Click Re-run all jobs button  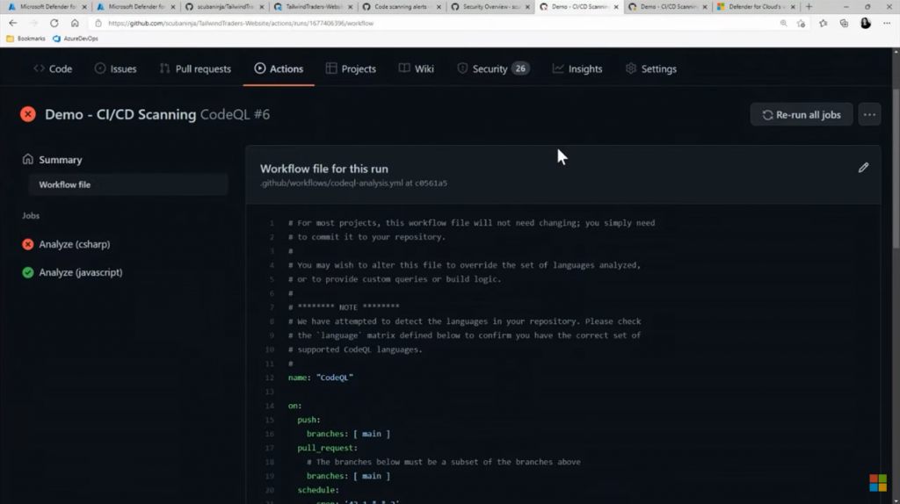coord(802,115)
